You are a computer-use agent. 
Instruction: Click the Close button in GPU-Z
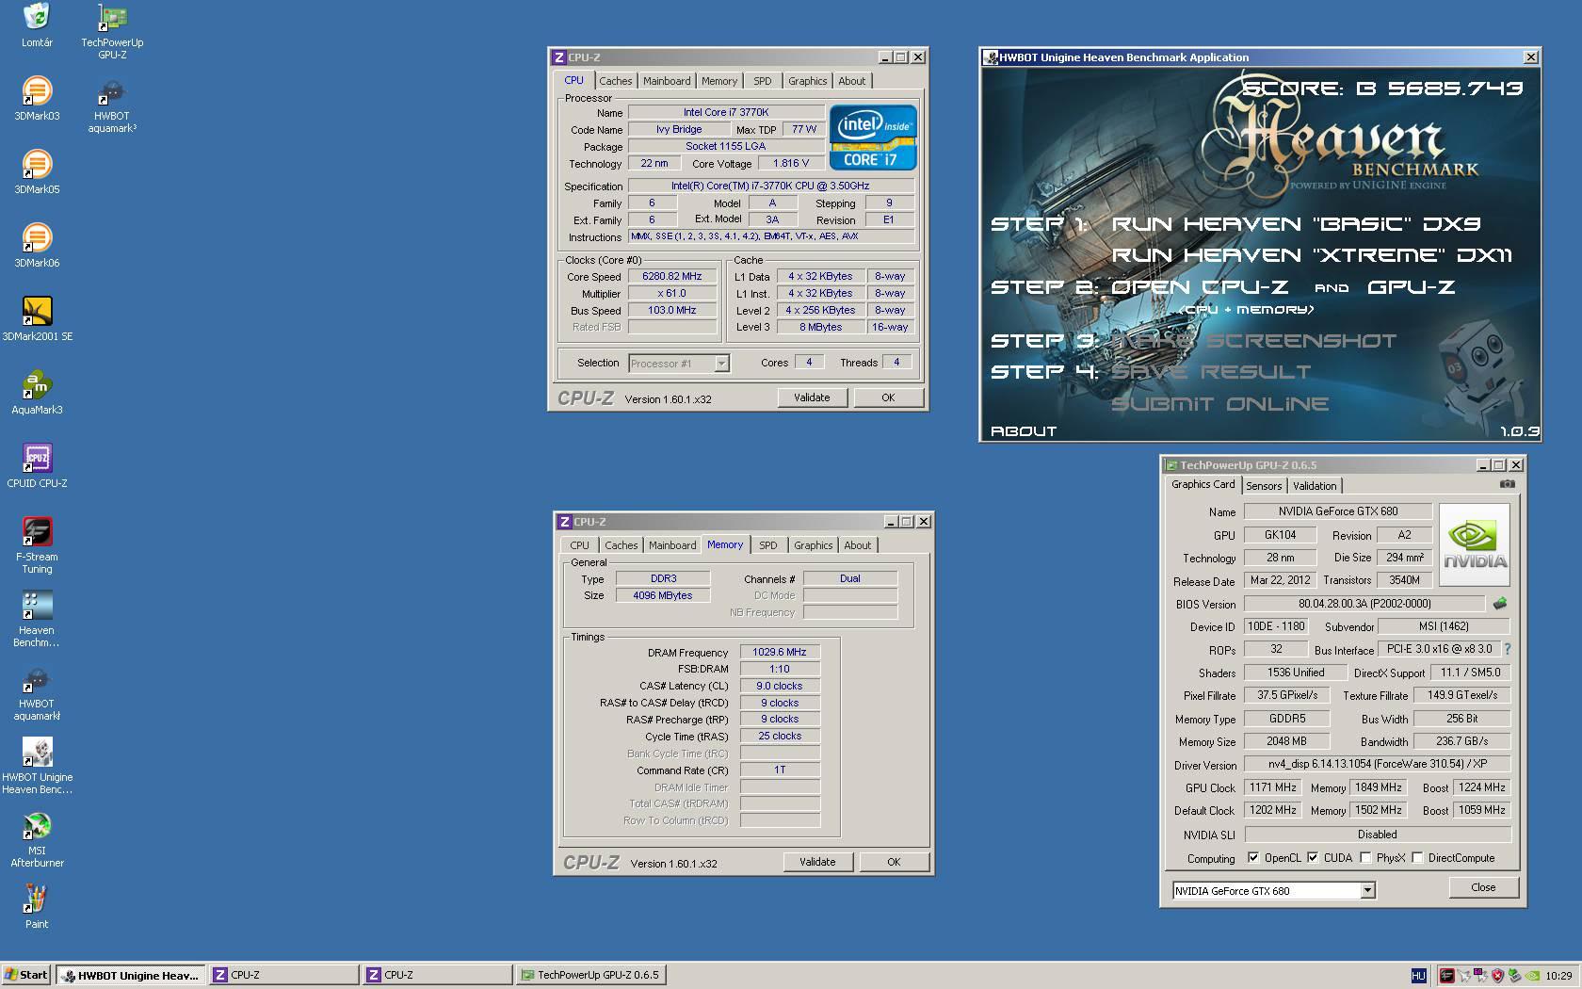pos(1483,887)
